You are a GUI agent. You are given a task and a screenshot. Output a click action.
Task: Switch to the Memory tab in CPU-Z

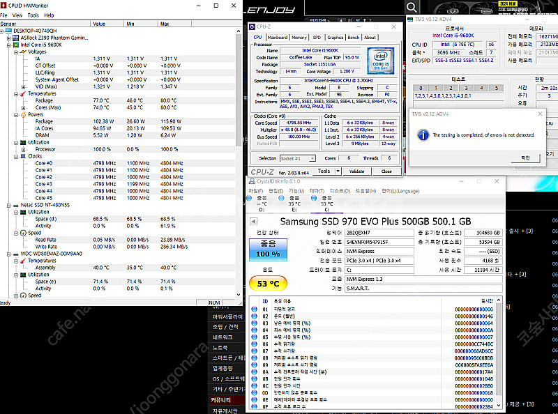pyautogui.click(x=299, y=38)
